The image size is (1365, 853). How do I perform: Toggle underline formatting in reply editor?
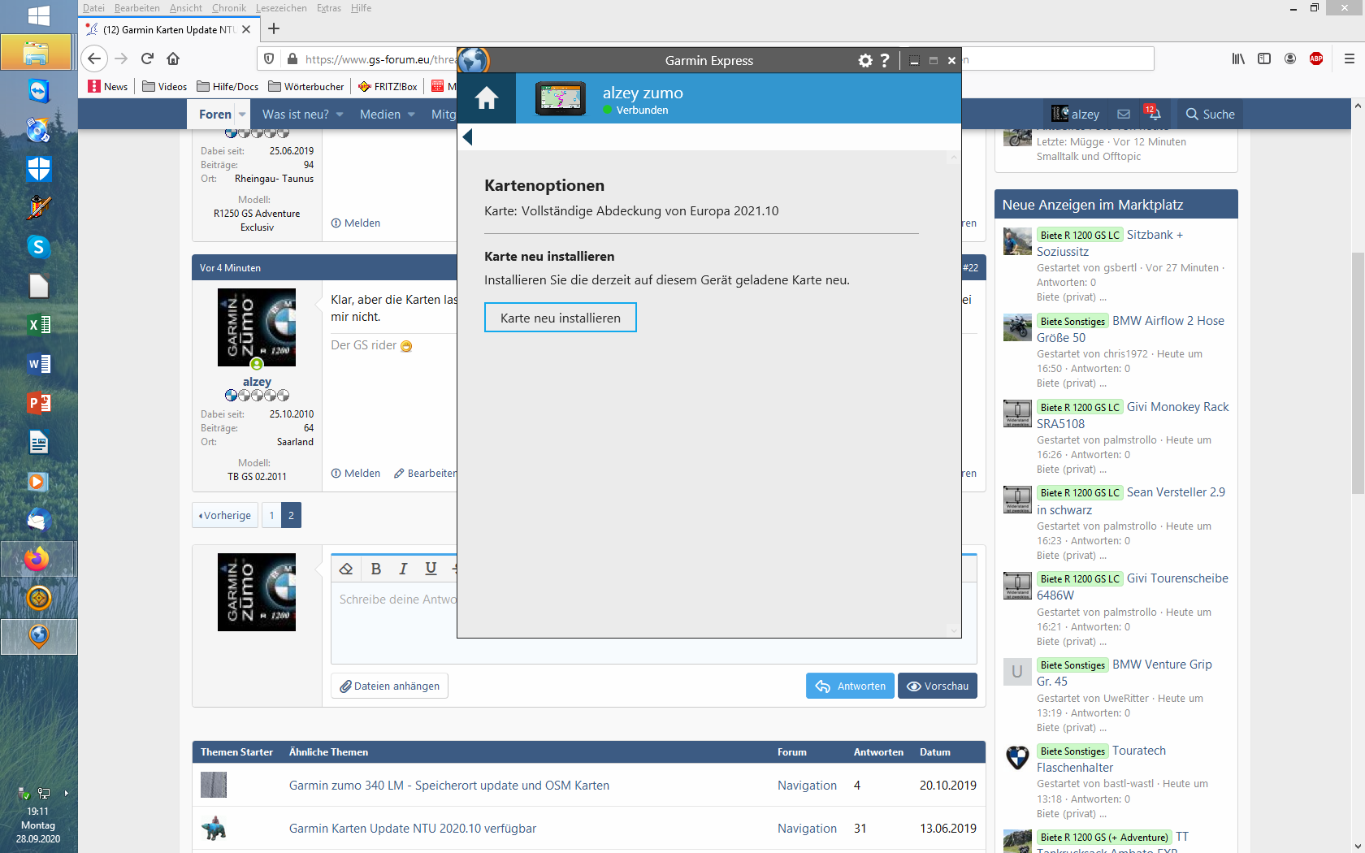click(x=431, y=569)
